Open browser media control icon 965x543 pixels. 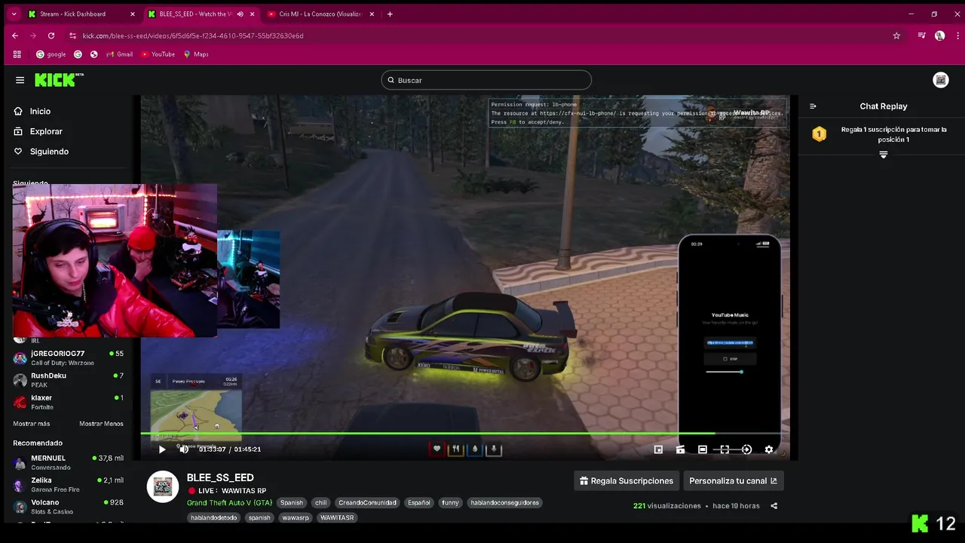pyautogui.click(x=921, y=35)
